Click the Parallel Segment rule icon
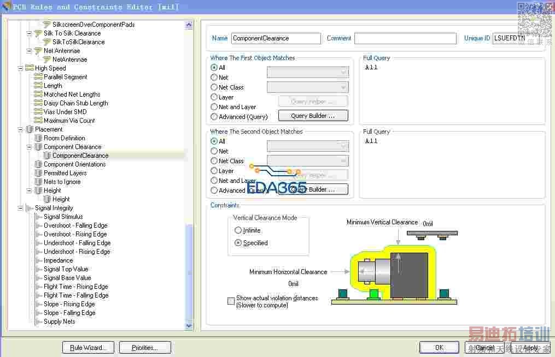 38,77
